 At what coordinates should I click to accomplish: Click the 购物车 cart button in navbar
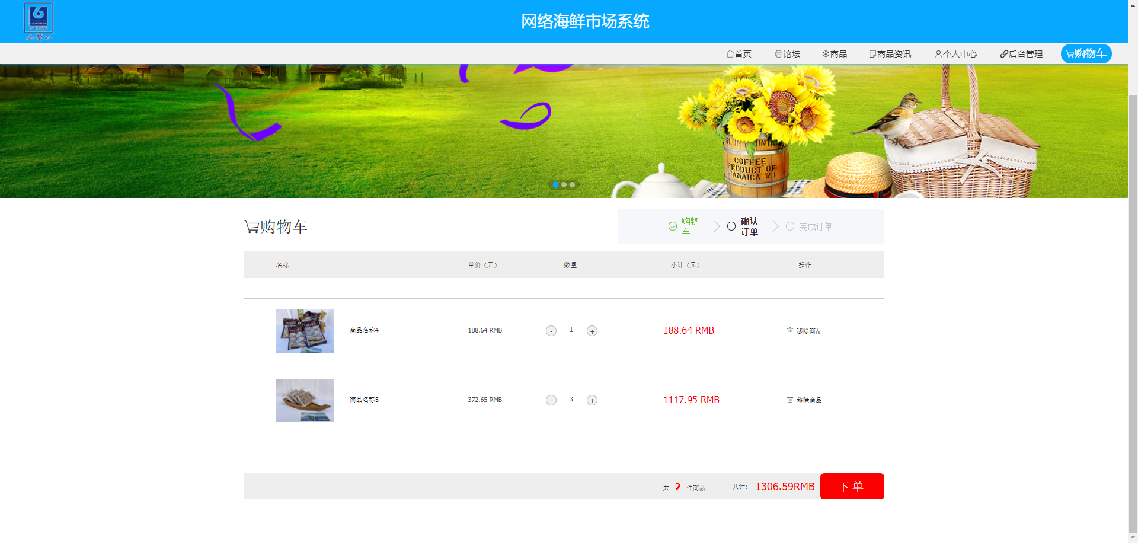click(x=1086, y=53)
